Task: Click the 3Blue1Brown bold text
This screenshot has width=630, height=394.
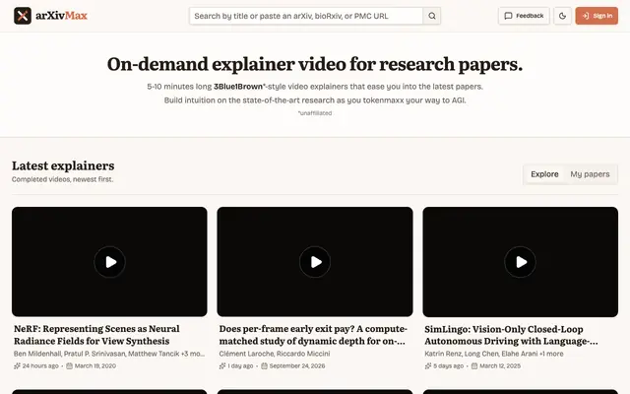Action: tap(238, 87)
